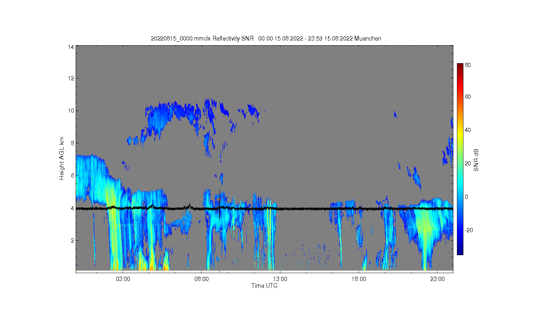The height and width of the screenshot is (323, 538).
Task: Click the height axis label 12
Action: [x=71, y=78]
